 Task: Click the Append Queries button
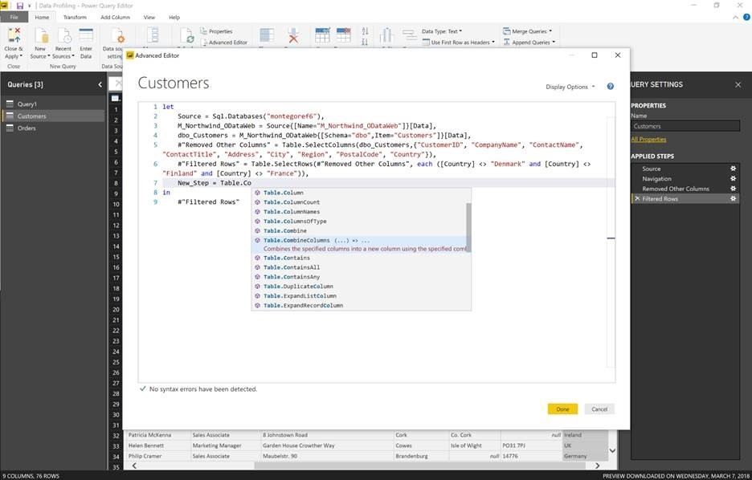tap(529, 43)
